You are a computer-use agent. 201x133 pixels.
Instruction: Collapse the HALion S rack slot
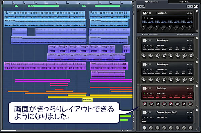pyautogui.click(x=197, y=11)
